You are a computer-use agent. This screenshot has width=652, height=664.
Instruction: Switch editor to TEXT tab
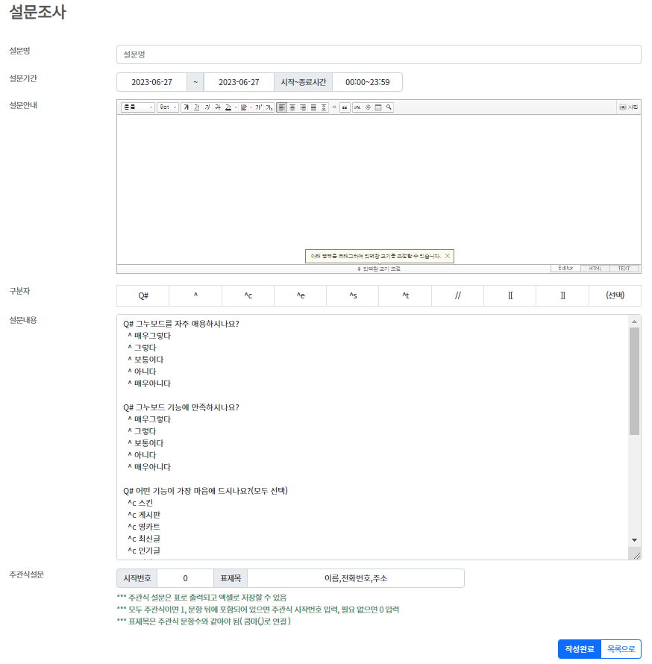[624, 269]
